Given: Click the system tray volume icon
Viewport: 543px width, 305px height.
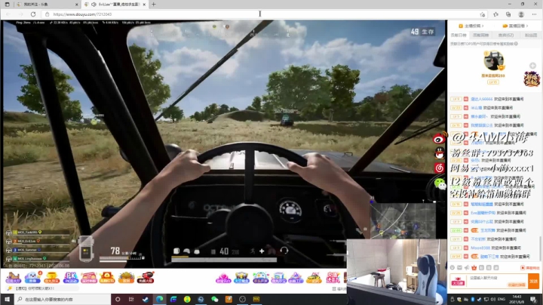Looking at the screenshot, I should pos(493,299).
